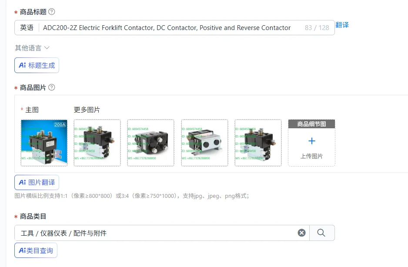Screen dimensions: 408x267
Task: Clear the 商品类目 field with the X icon
Action: point(301,233)
